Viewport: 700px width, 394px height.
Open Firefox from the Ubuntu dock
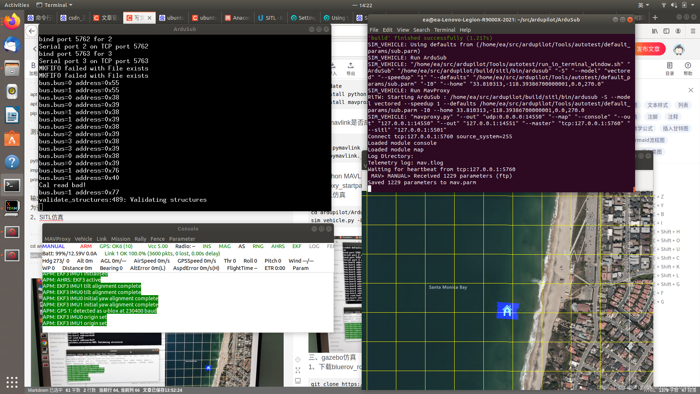[12, 22]
